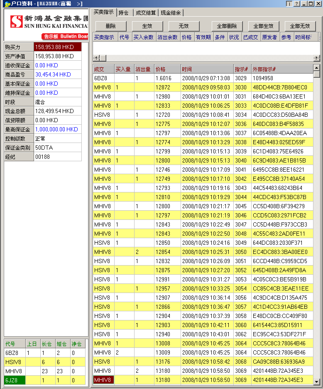Click the 外部指示# column header

[282, 69]
